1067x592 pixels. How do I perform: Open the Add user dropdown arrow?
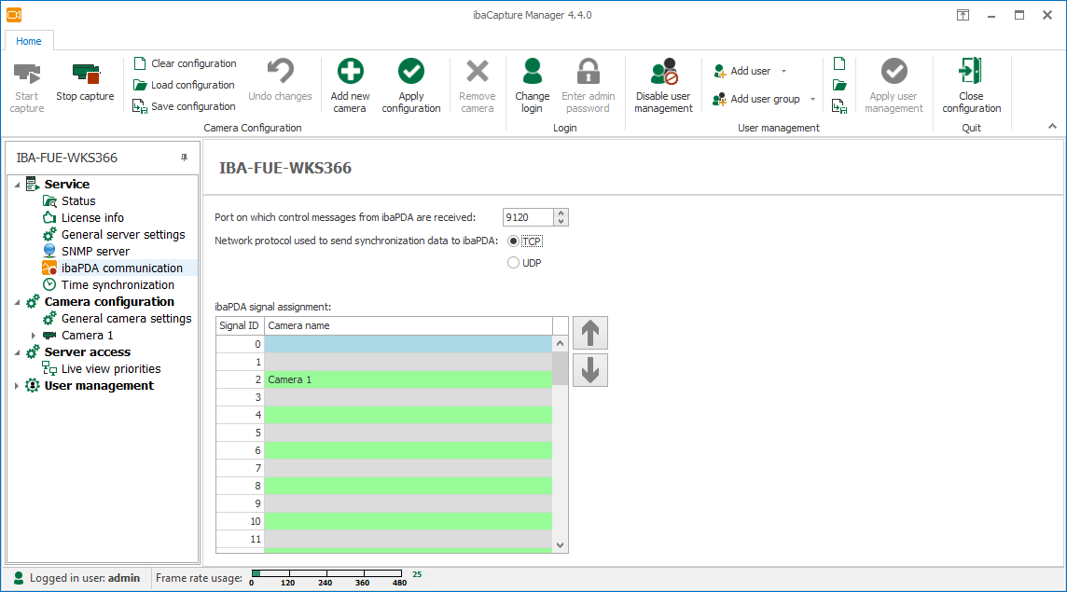tap(783, 72)
